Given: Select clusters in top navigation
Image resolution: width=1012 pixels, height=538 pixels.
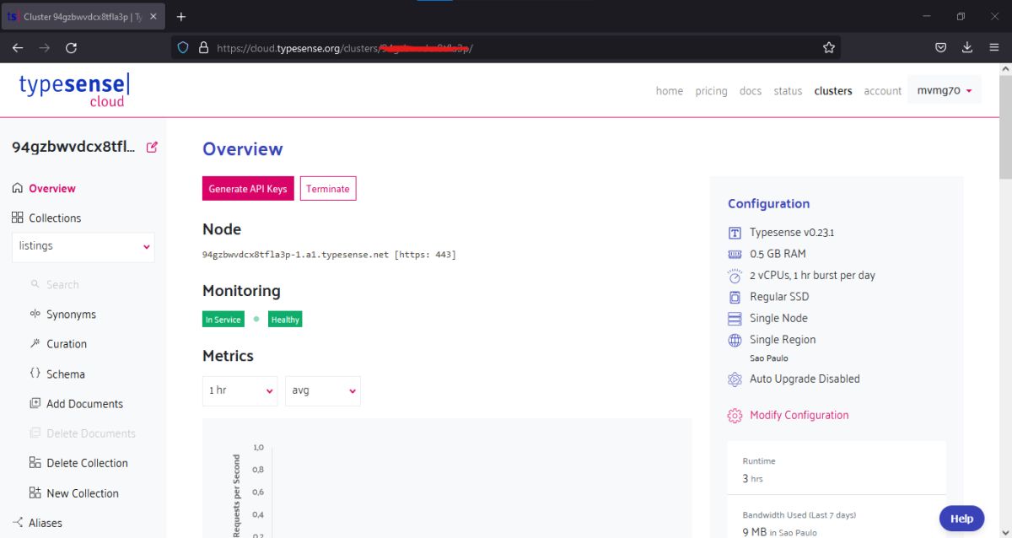Looking at the screenshot, I should [x=833, y=91].
